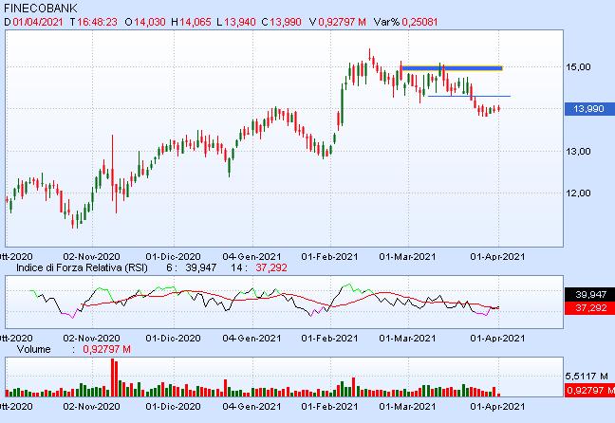Click the thin blue support line
Viewport: 615px width, 423px height.
(469, 96)
